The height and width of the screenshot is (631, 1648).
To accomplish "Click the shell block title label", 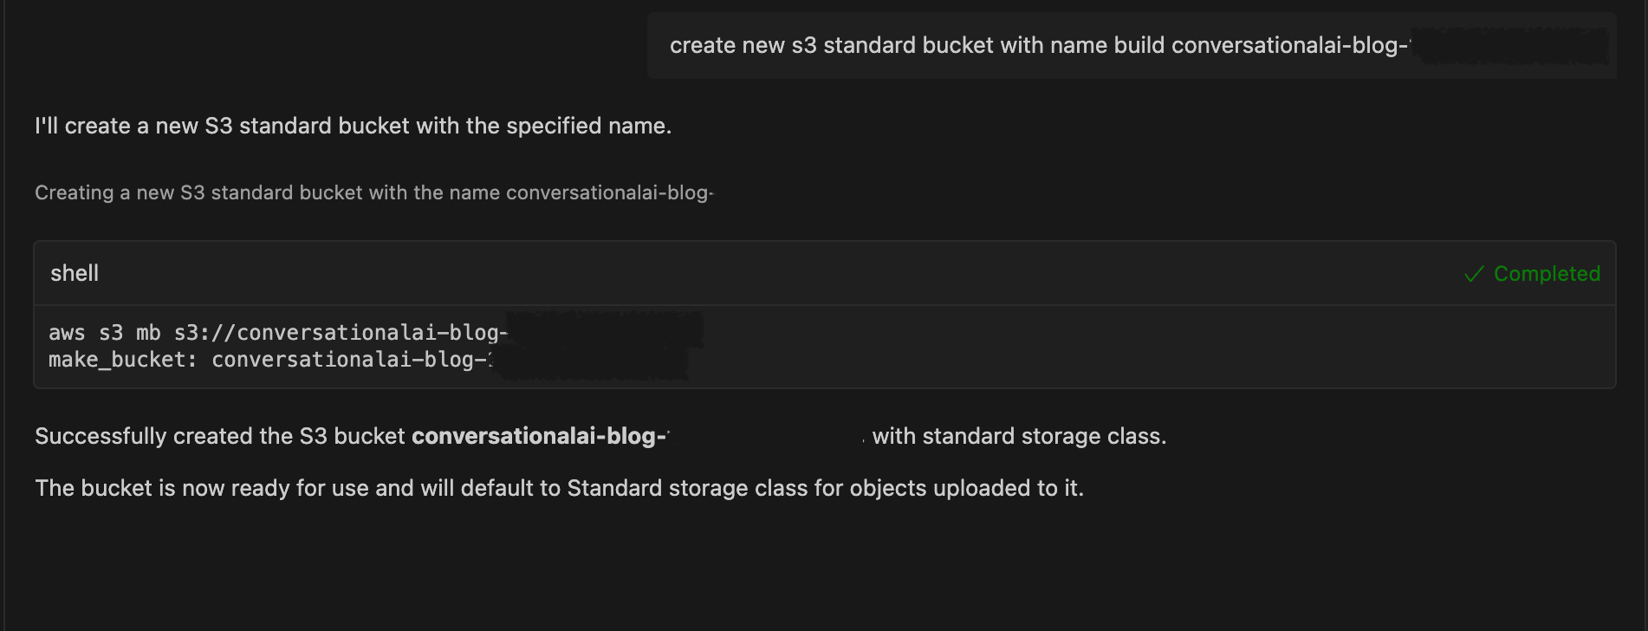I will pos(75,274).
